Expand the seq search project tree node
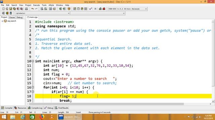Image resolution: width=215 pixels, height=120 pixels. click(2, 21)
